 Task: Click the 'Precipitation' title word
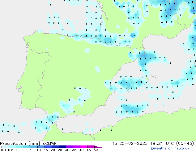[x=13, y=144]
